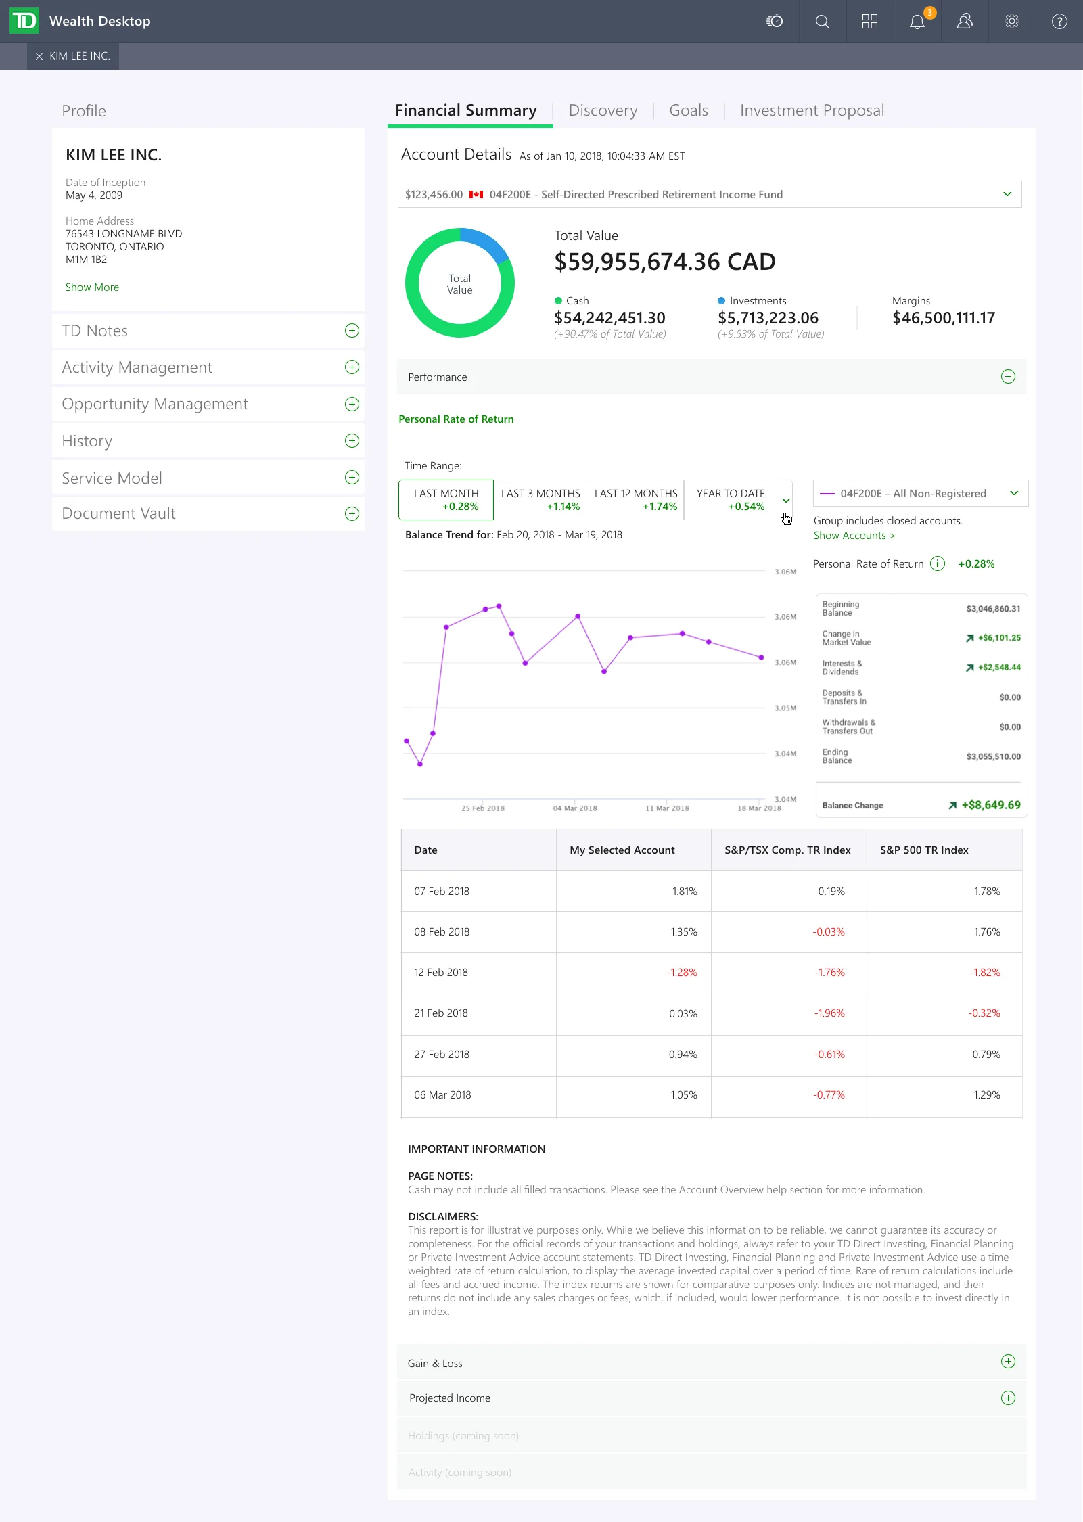
Task: Click last data point on balance chart
Action: point(762,658)
